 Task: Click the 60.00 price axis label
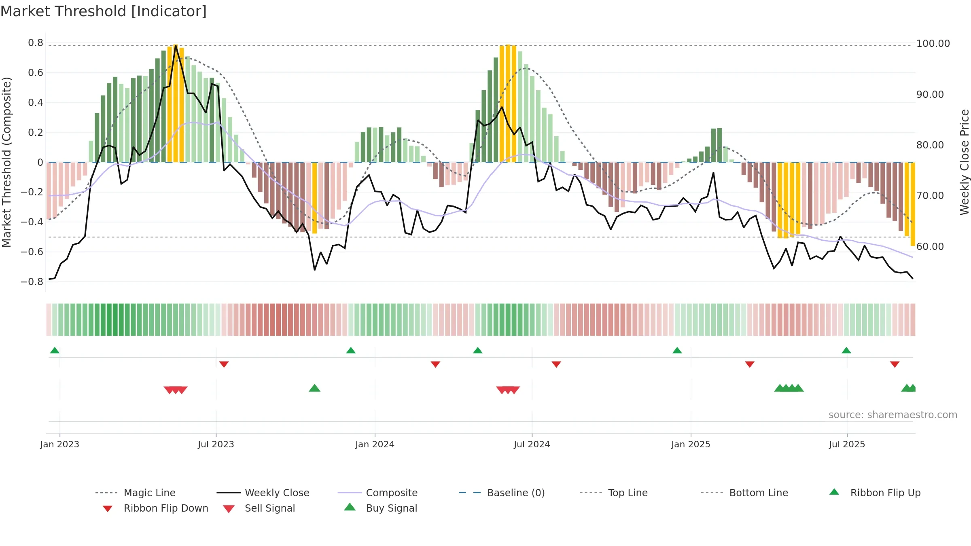tap(930, 247)
